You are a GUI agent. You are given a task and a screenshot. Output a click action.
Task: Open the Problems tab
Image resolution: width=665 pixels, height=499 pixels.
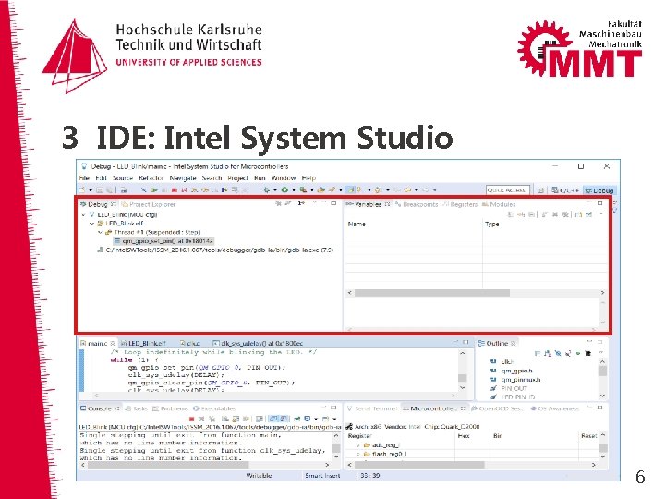point(170,408)
